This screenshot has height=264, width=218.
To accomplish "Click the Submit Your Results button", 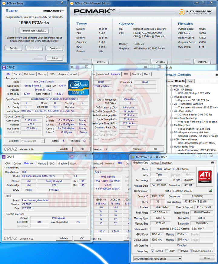I will tap(34, 31).
